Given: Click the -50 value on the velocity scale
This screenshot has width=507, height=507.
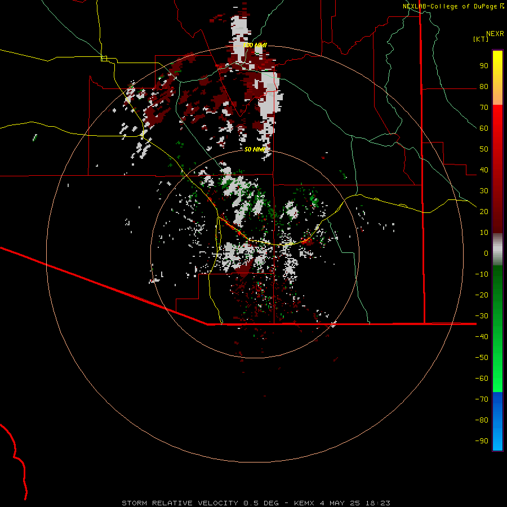Looking at the screenshot, I should point(482,358).
